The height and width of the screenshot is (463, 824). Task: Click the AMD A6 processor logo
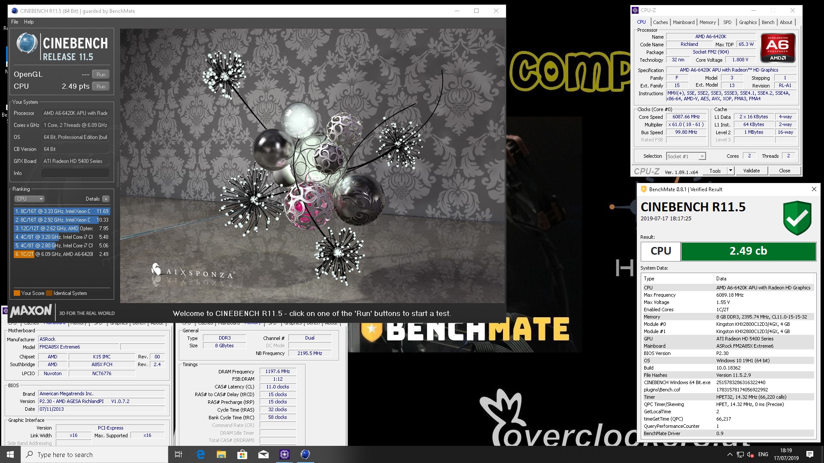[x=778, y=48]
